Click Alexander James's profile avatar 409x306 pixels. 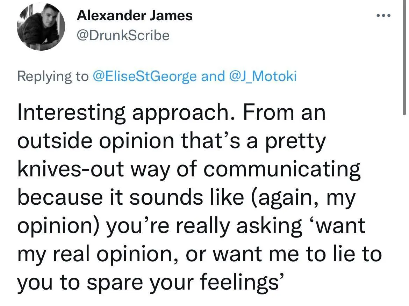click(41, 27)
